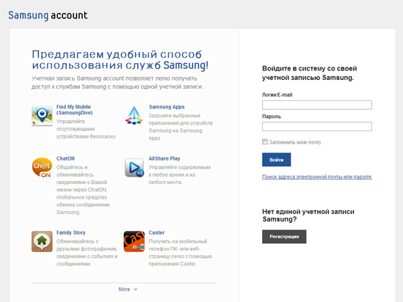Sign in with the blue Войти button

[x=277, y=160]
